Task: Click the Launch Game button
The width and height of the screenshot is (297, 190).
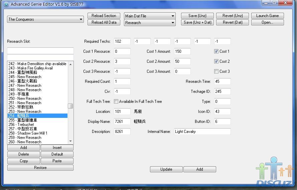Action: 267,16
